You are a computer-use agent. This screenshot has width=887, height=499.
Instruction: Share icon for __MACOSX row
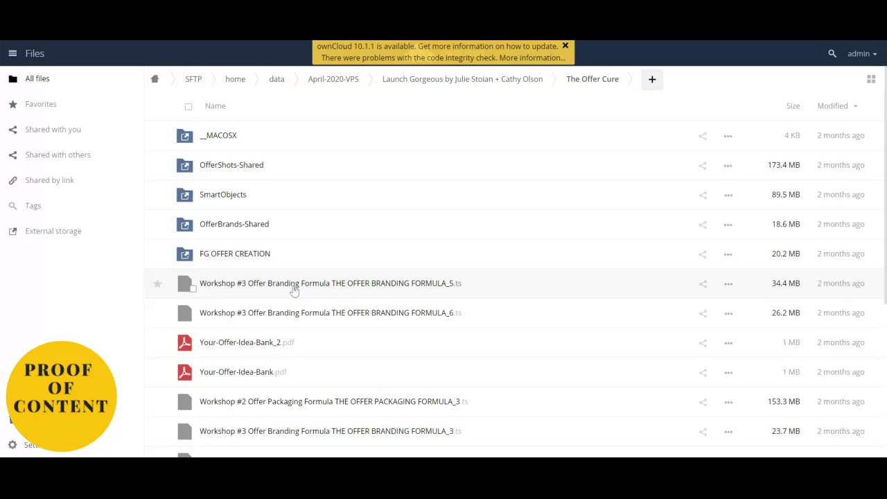click(x=703, y=136)
